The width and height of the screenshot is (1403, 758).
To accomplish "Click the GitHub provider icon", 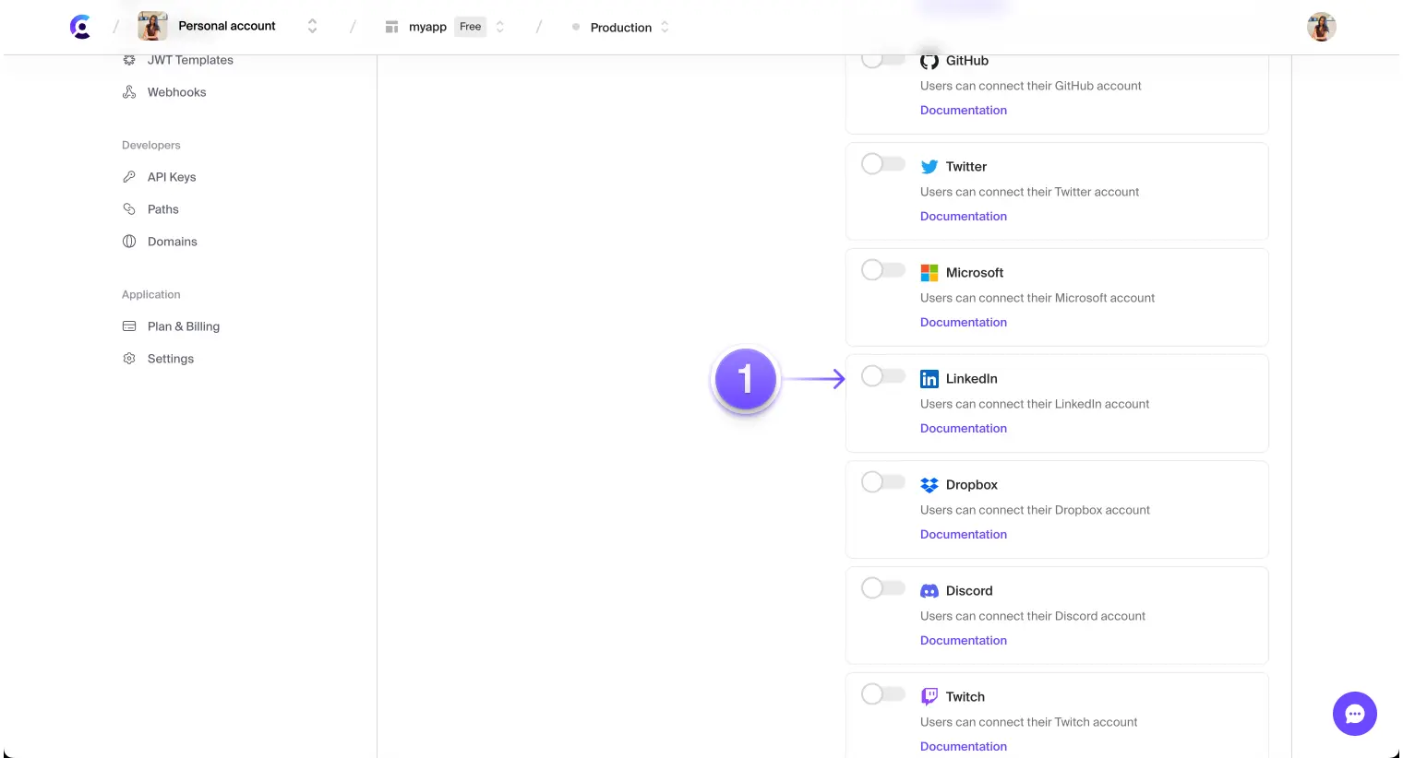I will (x=929, y=60).
